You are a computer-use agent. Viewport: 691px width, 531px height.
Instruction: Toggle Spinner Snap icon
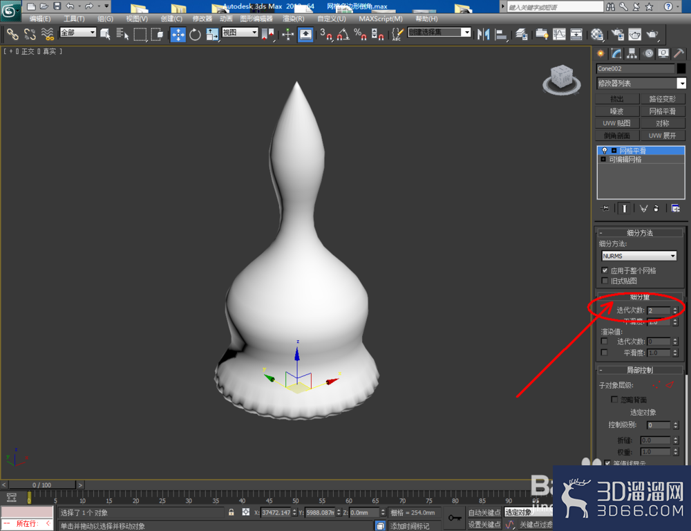coord(377,35)
